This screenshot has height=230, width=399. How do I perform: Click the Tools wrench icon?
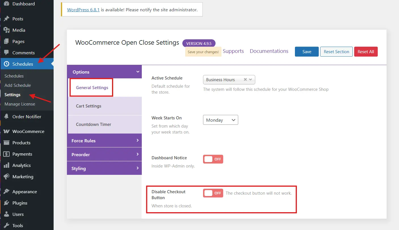7,226
